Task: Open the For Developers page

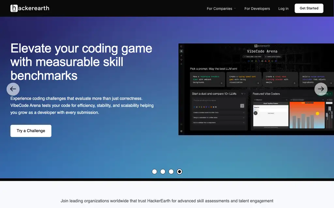Action: click(x=257, y=8)
